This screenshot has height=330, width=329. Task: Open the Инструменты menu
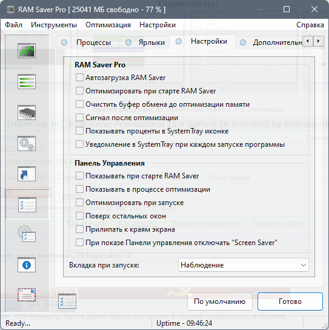[x=54, y=25]
